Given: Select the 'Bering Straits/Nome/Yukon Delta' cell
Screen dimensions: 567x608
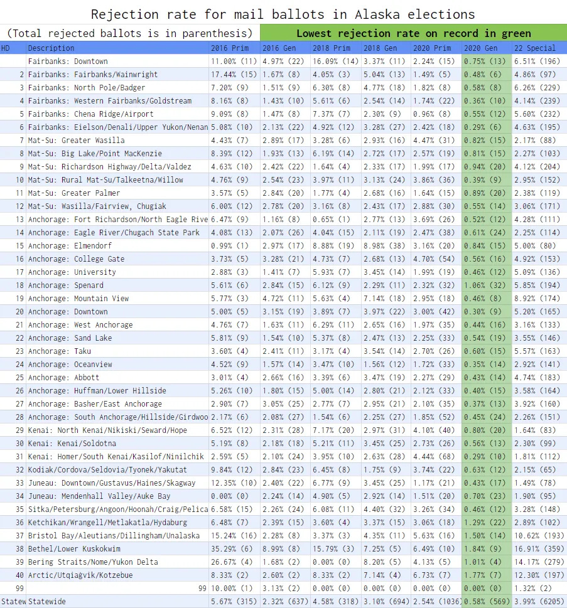Looking at the screenshot, I should [x=117, y=562].
